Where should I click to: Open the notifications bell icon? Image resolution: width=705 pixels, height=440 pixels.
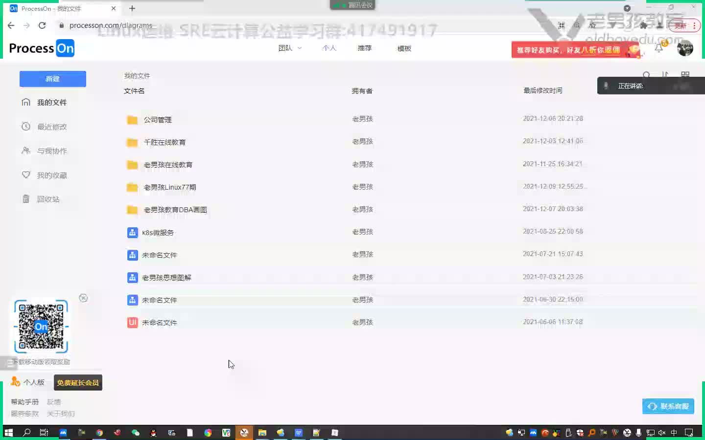[659, 48]
